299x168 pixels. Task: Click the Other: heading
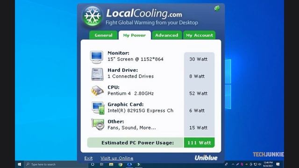point(116,121)
